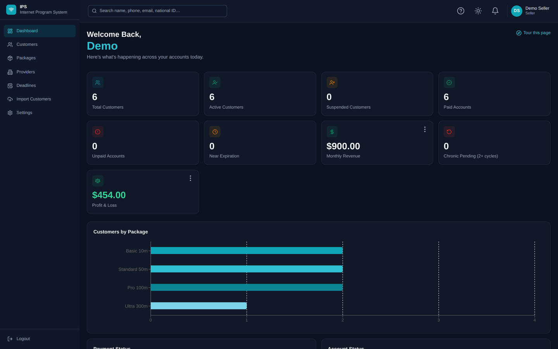Click the IPS wifi logo icon
Viewport: 558px width, 349px height.
click(x=11, y=10)
